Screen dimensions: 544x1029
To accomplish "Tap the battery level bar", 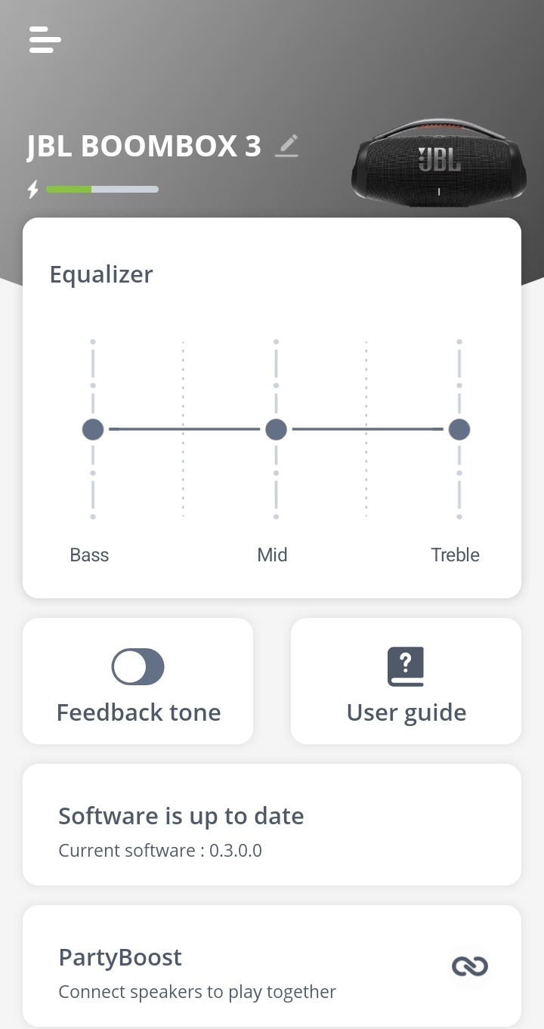I will pos(102,189).
